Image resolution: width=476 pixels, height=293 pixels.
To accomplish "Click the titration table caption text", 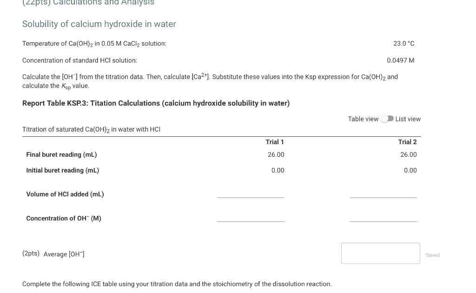I will click(x=91, y=129).
